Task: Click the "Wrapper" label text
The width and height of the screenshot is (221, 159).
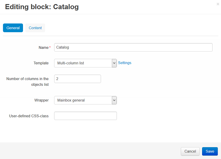Action: coord(42,100)
